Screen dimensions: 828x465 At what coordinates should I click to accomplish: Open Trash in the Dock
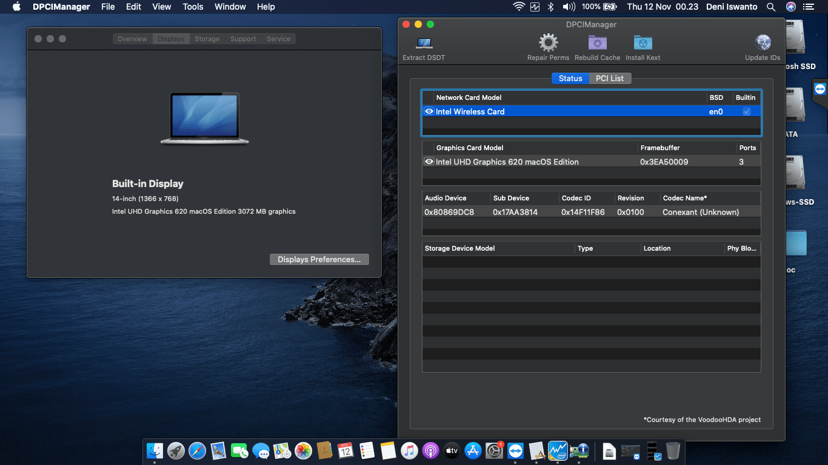pyautogui.click(x=673, y=450)
